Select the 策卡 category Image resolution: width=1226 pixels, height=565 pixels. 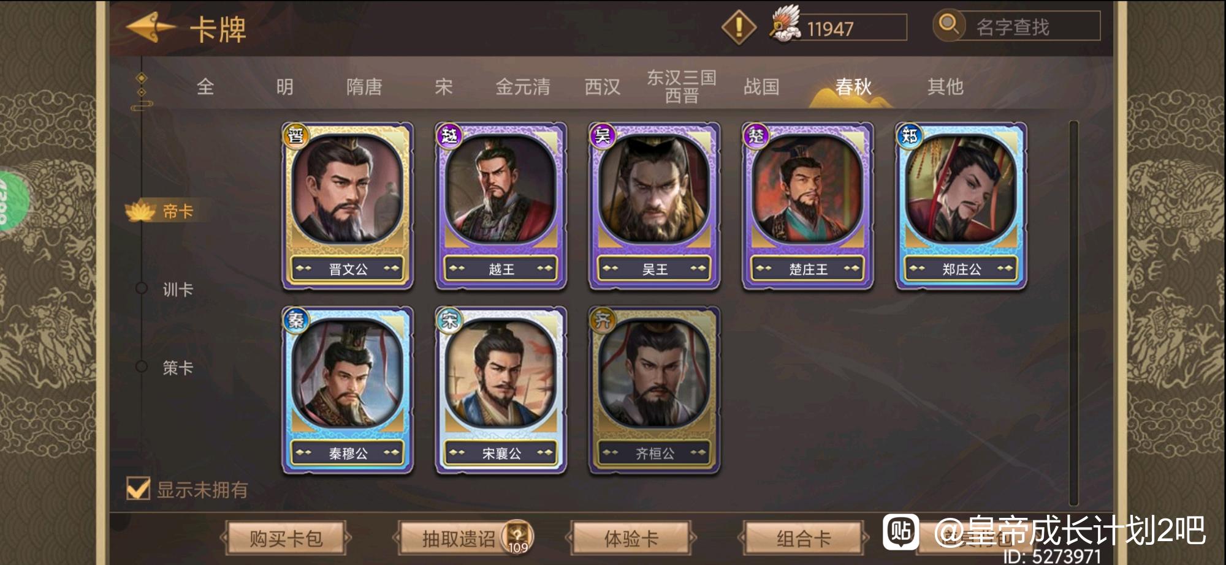[178, 367]
